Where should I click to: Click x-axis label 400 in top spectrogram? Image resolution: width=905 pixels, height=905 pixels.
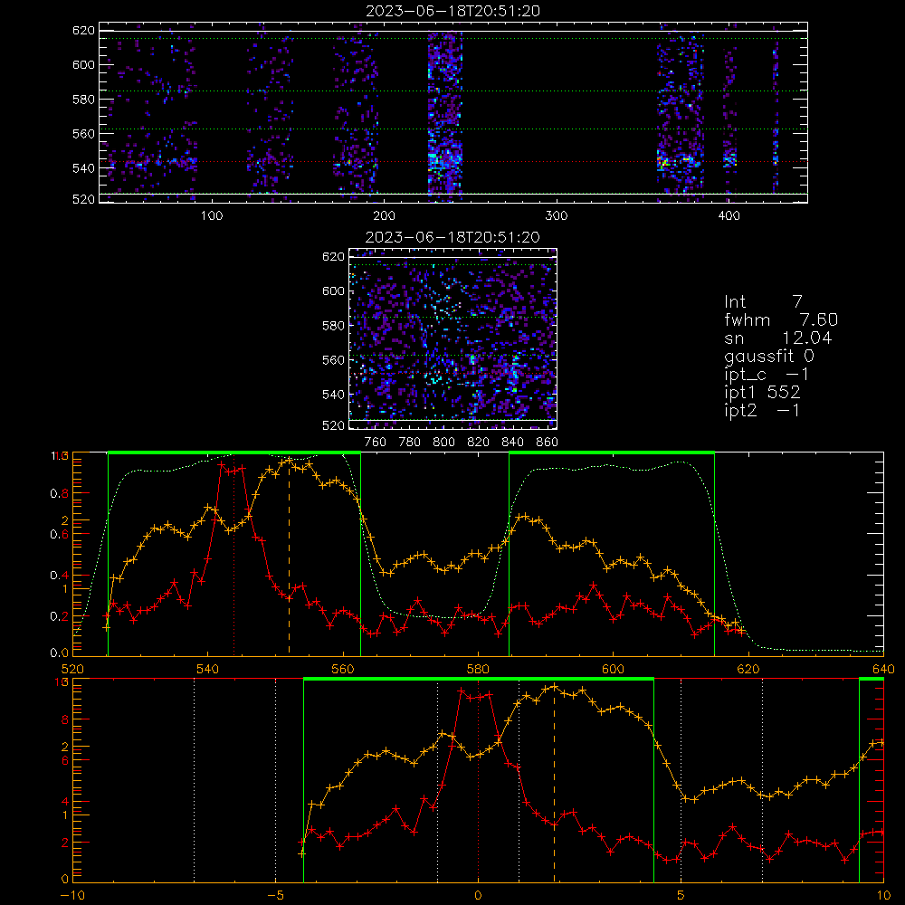pos(729,216)
